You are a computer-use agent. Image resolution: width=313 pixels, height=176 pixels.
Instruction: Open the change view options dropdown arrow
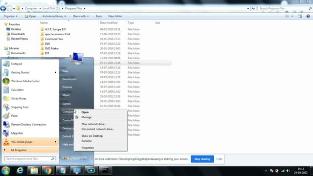[x=292, y=16]
